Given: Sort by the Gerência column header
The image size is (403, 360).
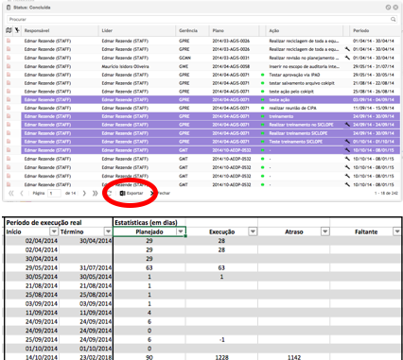Looking at the screenshot, I should (x=188, y=30).
